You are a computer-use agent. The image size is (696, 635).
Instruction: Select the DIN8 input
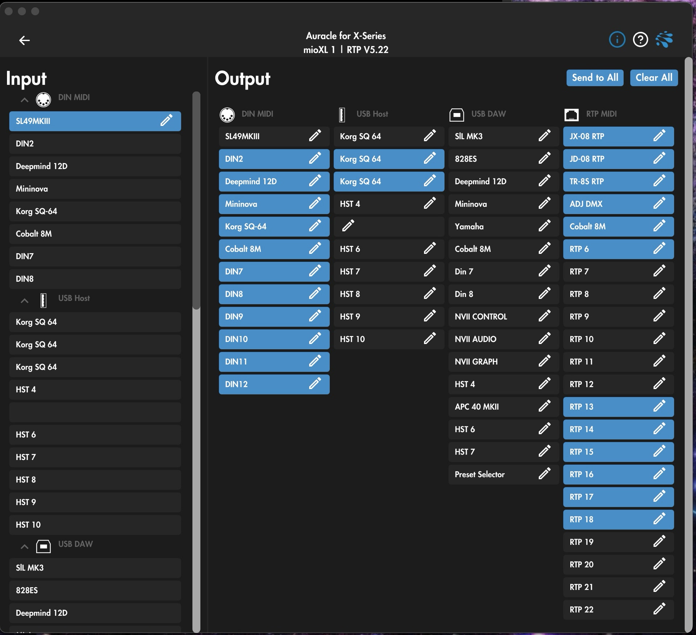(95, 279)
